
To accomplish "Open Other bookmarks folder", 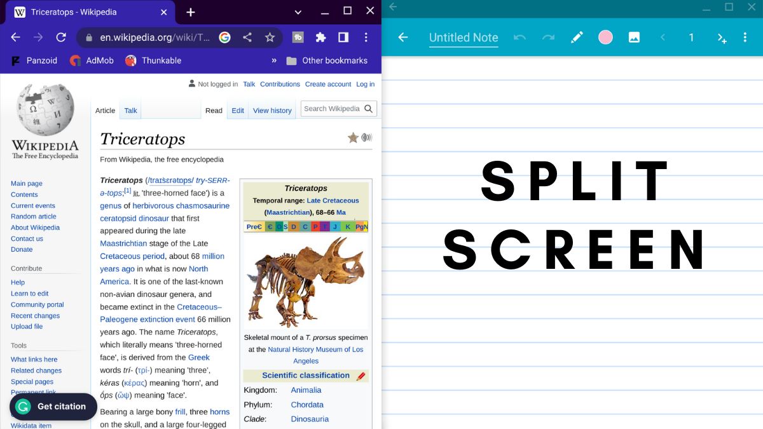I will coord(327,60).
